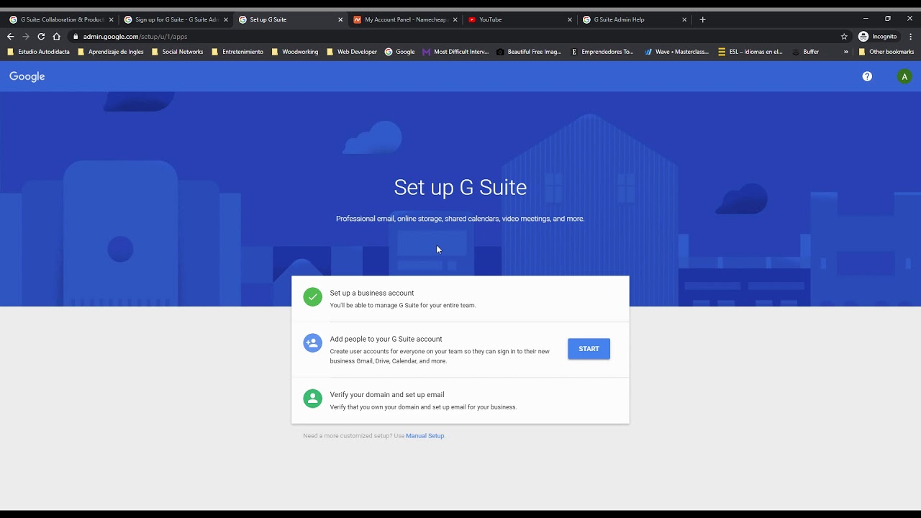The height and width of the screenshot is (518, 921).
Task: Open Woodworking bookmark folder
Action: coord(294,52)
